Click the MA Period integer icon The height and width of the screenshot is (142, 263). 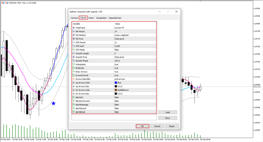pos(74,31)
